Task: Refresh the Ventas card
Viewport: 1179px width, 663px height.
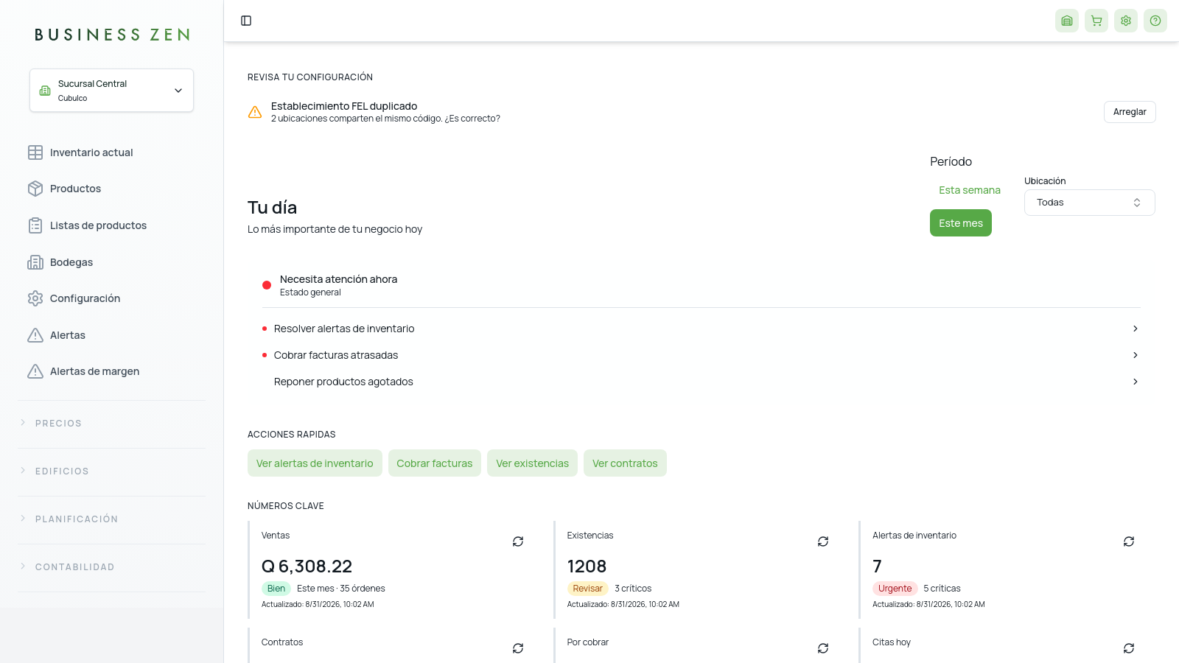Action: tap(518, 541)
